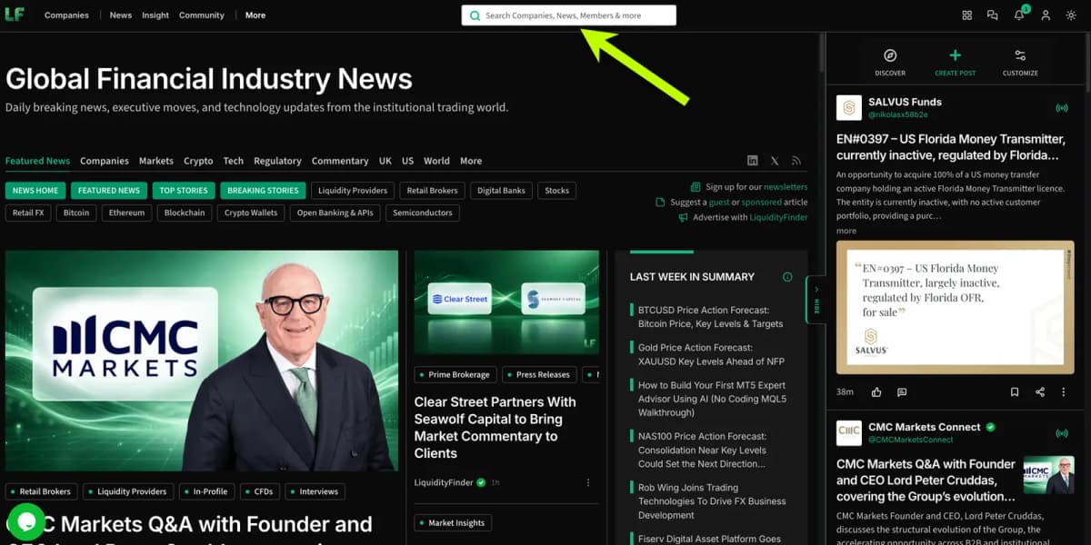This screenshot has height=545, width=1091.
Task: Expand the More menu in header
Action: [x=255, y=15]
